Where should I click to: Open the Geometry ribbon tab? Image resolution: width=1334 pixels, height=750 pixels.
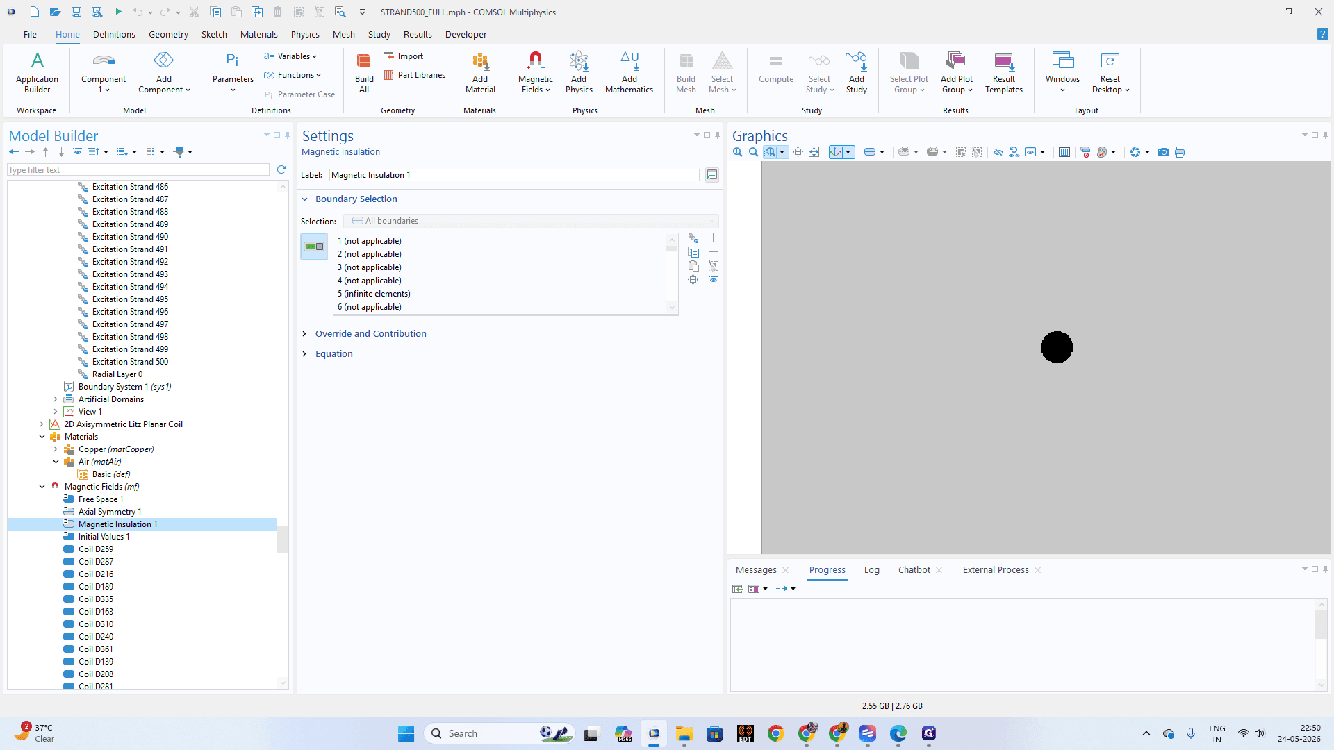[x=168, y=34]
